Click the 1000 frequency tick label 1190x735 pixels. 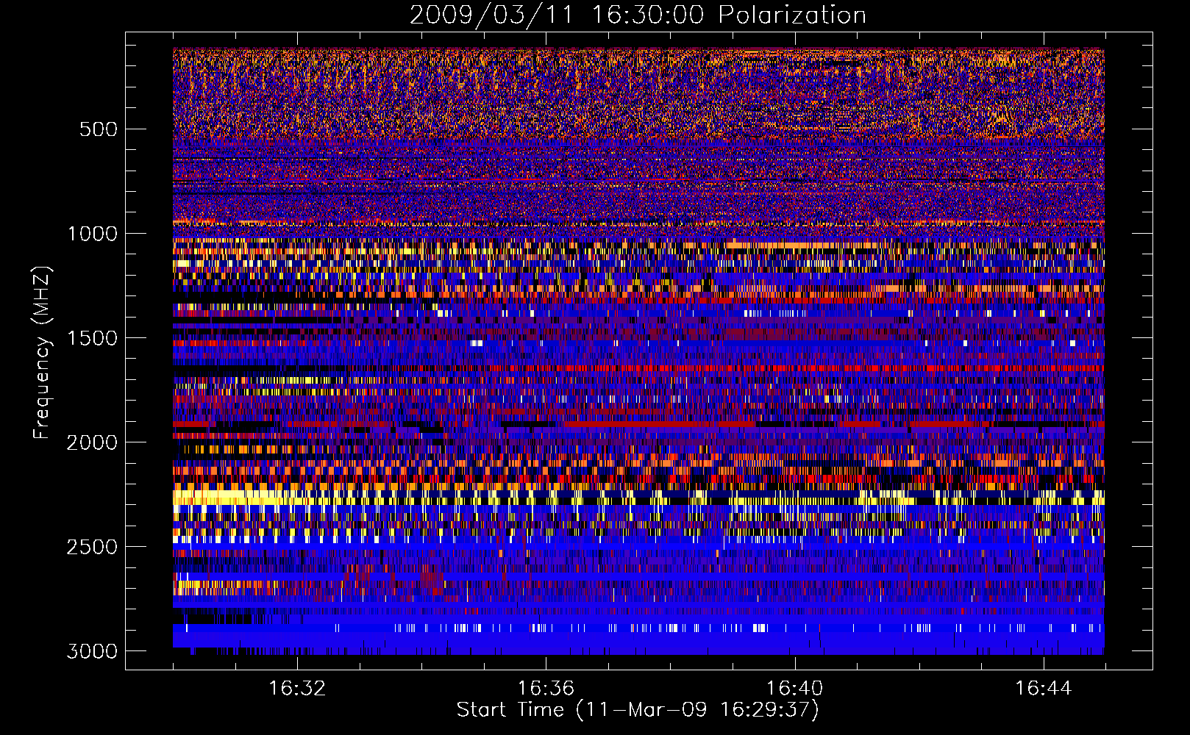(x=92, y=234)
